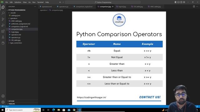Open customize layout icon
Image resolution: width=200 pixels, height=112 pixels.
click(x=184, y=2)
